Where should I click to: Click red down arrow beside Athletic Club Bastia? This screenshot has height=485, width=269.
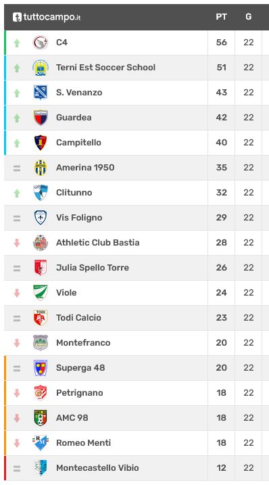pyautogui.click(x=17, y=243)
